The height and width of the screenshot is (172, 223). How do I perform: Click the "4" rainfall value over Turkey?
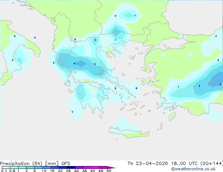coord(199,86)
